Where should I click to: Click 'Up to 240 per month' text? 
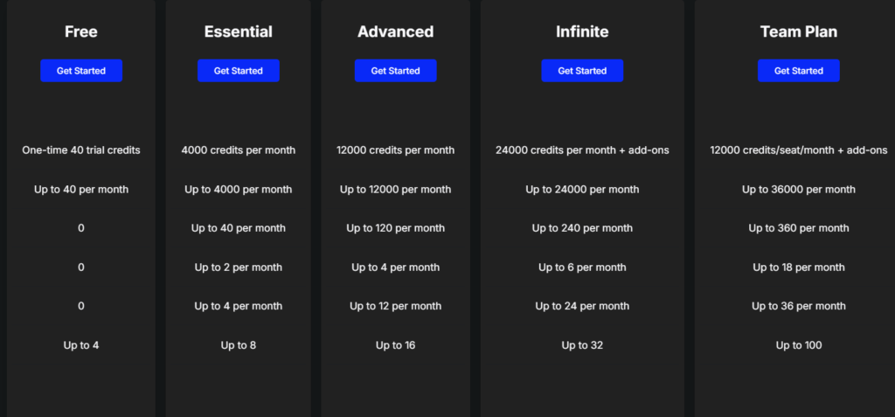tap(582, 228)
